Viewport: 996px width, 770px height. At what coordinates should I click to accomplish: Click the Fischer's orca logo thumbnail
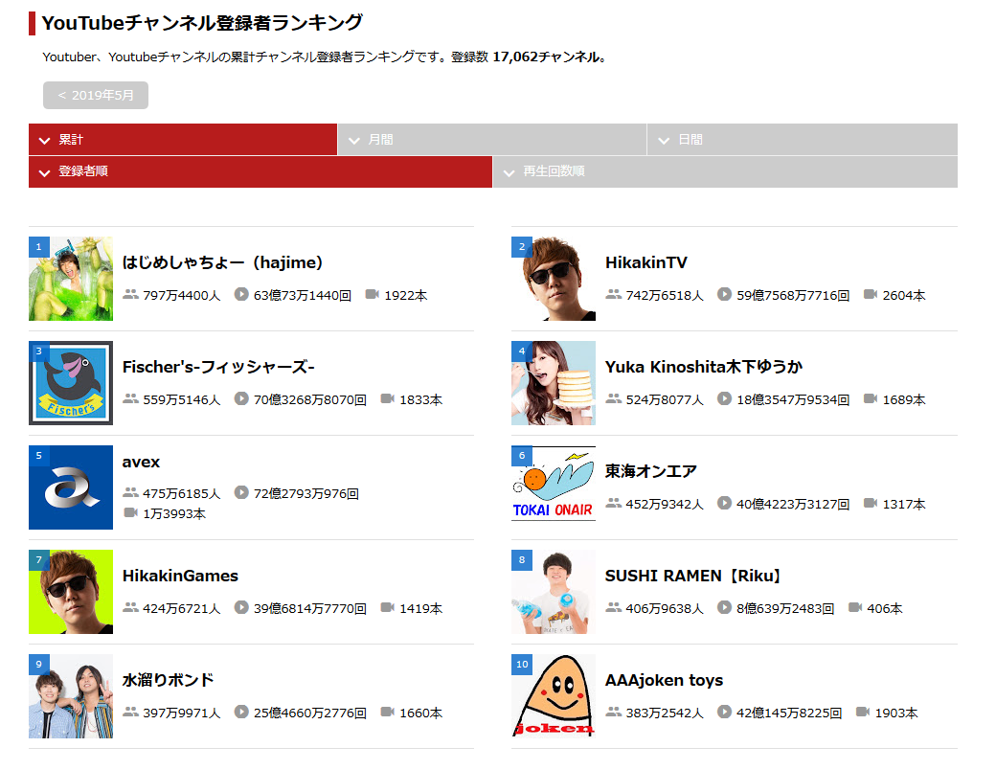71,383
